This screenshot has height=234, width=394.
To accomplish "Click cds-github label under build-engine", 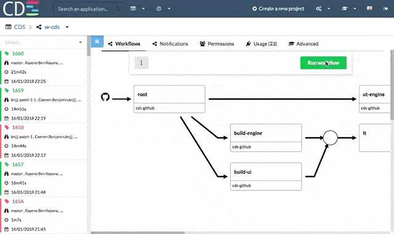I will [x=241, y=147].
